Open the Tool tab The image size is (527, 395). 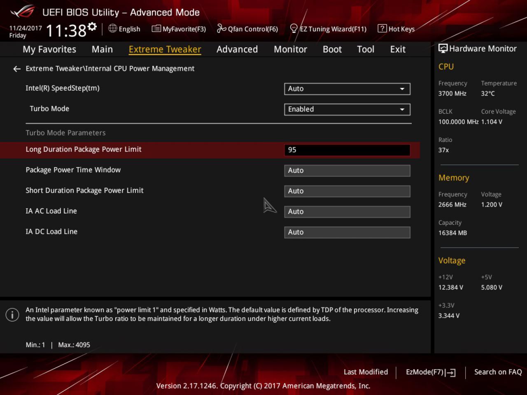pos(366,49)
